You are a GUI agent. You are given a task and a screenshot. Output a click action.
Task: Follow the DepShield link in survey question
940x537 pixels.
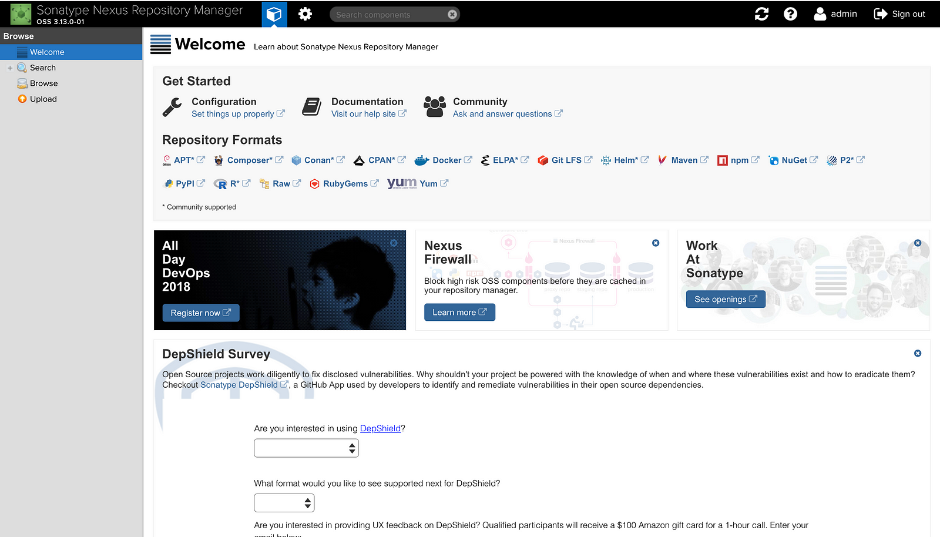coord(380,428)
